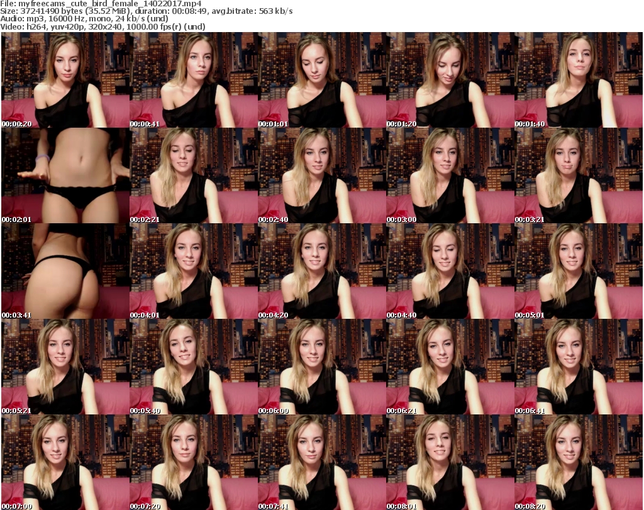The image size is (644, 510).
Task: Click the frame labeled 00:06:21
Action: (450, 367)
